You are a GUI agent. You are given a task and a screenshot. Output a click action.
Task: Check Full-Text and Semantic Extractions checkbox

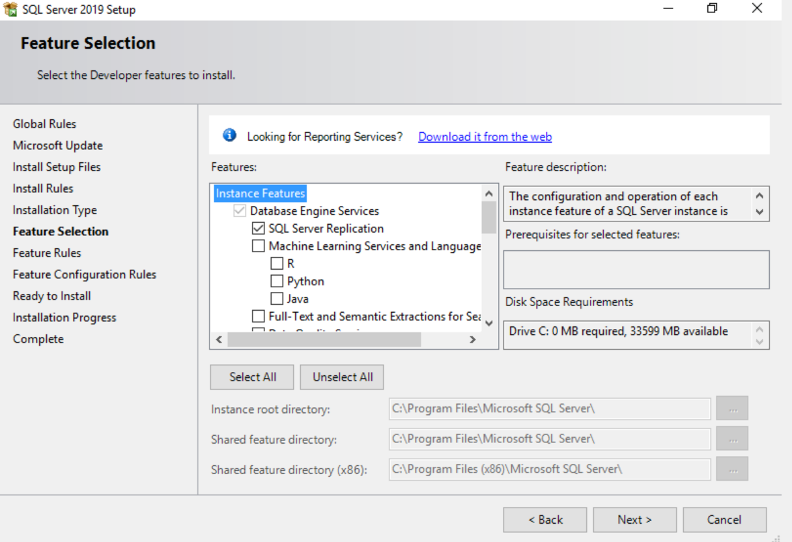click(259, 317)
